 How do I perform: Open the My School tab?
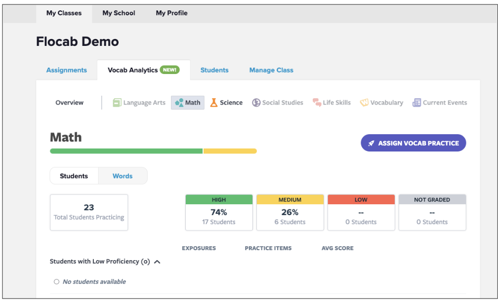pyautogui.click(x=119, y=13)
